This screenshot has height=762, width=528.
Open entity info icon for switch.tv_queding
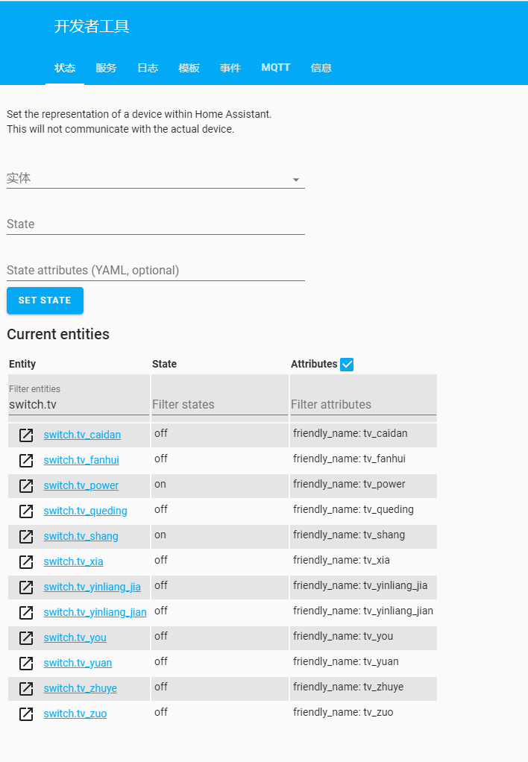click(26, 511)
